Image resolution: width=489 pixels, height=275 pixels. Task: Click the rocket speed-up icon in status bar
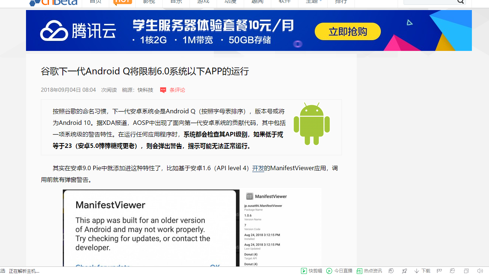tap(404, 271)
